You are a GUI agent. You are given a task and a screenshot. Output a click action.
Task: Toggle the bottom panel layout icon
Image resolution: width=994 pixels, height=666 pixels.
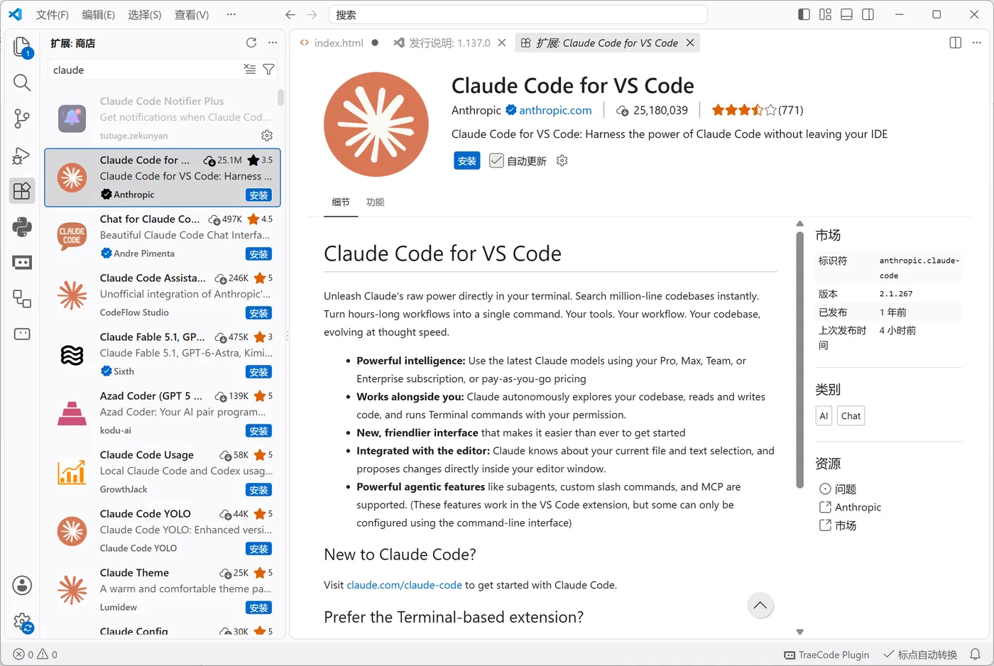click(x=846, y=14)
